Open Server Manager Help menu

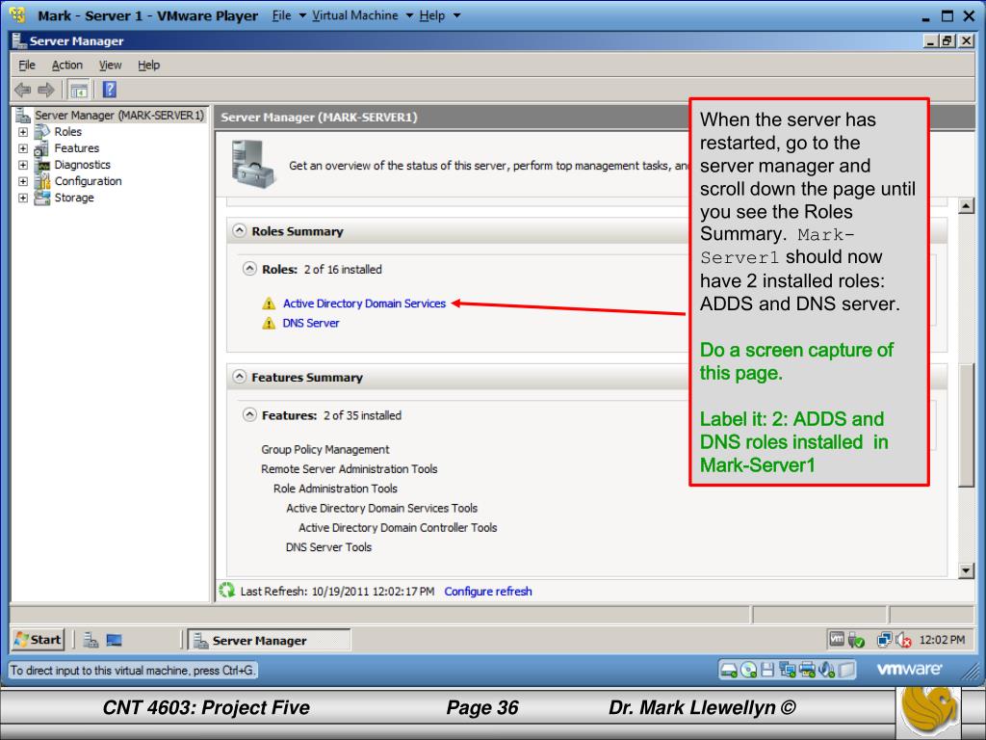point(149,65)
